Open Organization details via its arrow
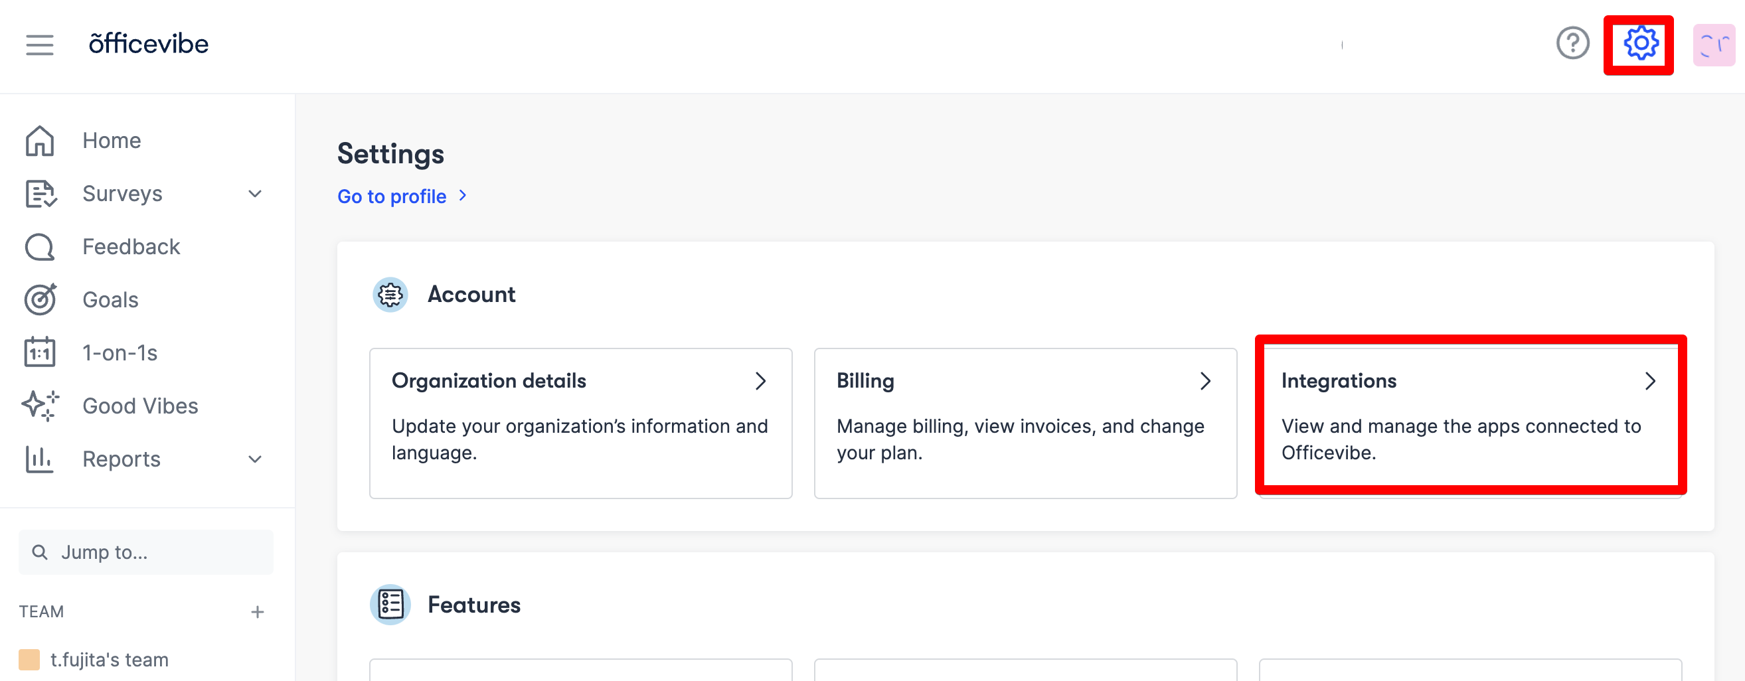Image resolution: width=1745 pixels, height=681 pixels. [760, 381]
